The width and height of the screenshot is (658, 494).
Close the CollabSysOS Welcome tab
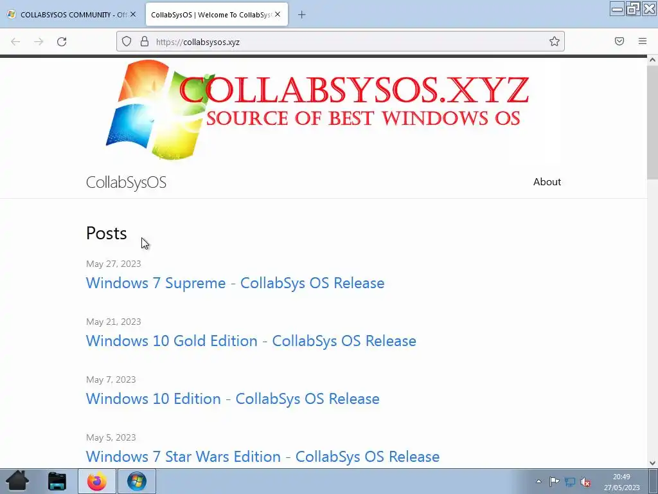(278, 14)
